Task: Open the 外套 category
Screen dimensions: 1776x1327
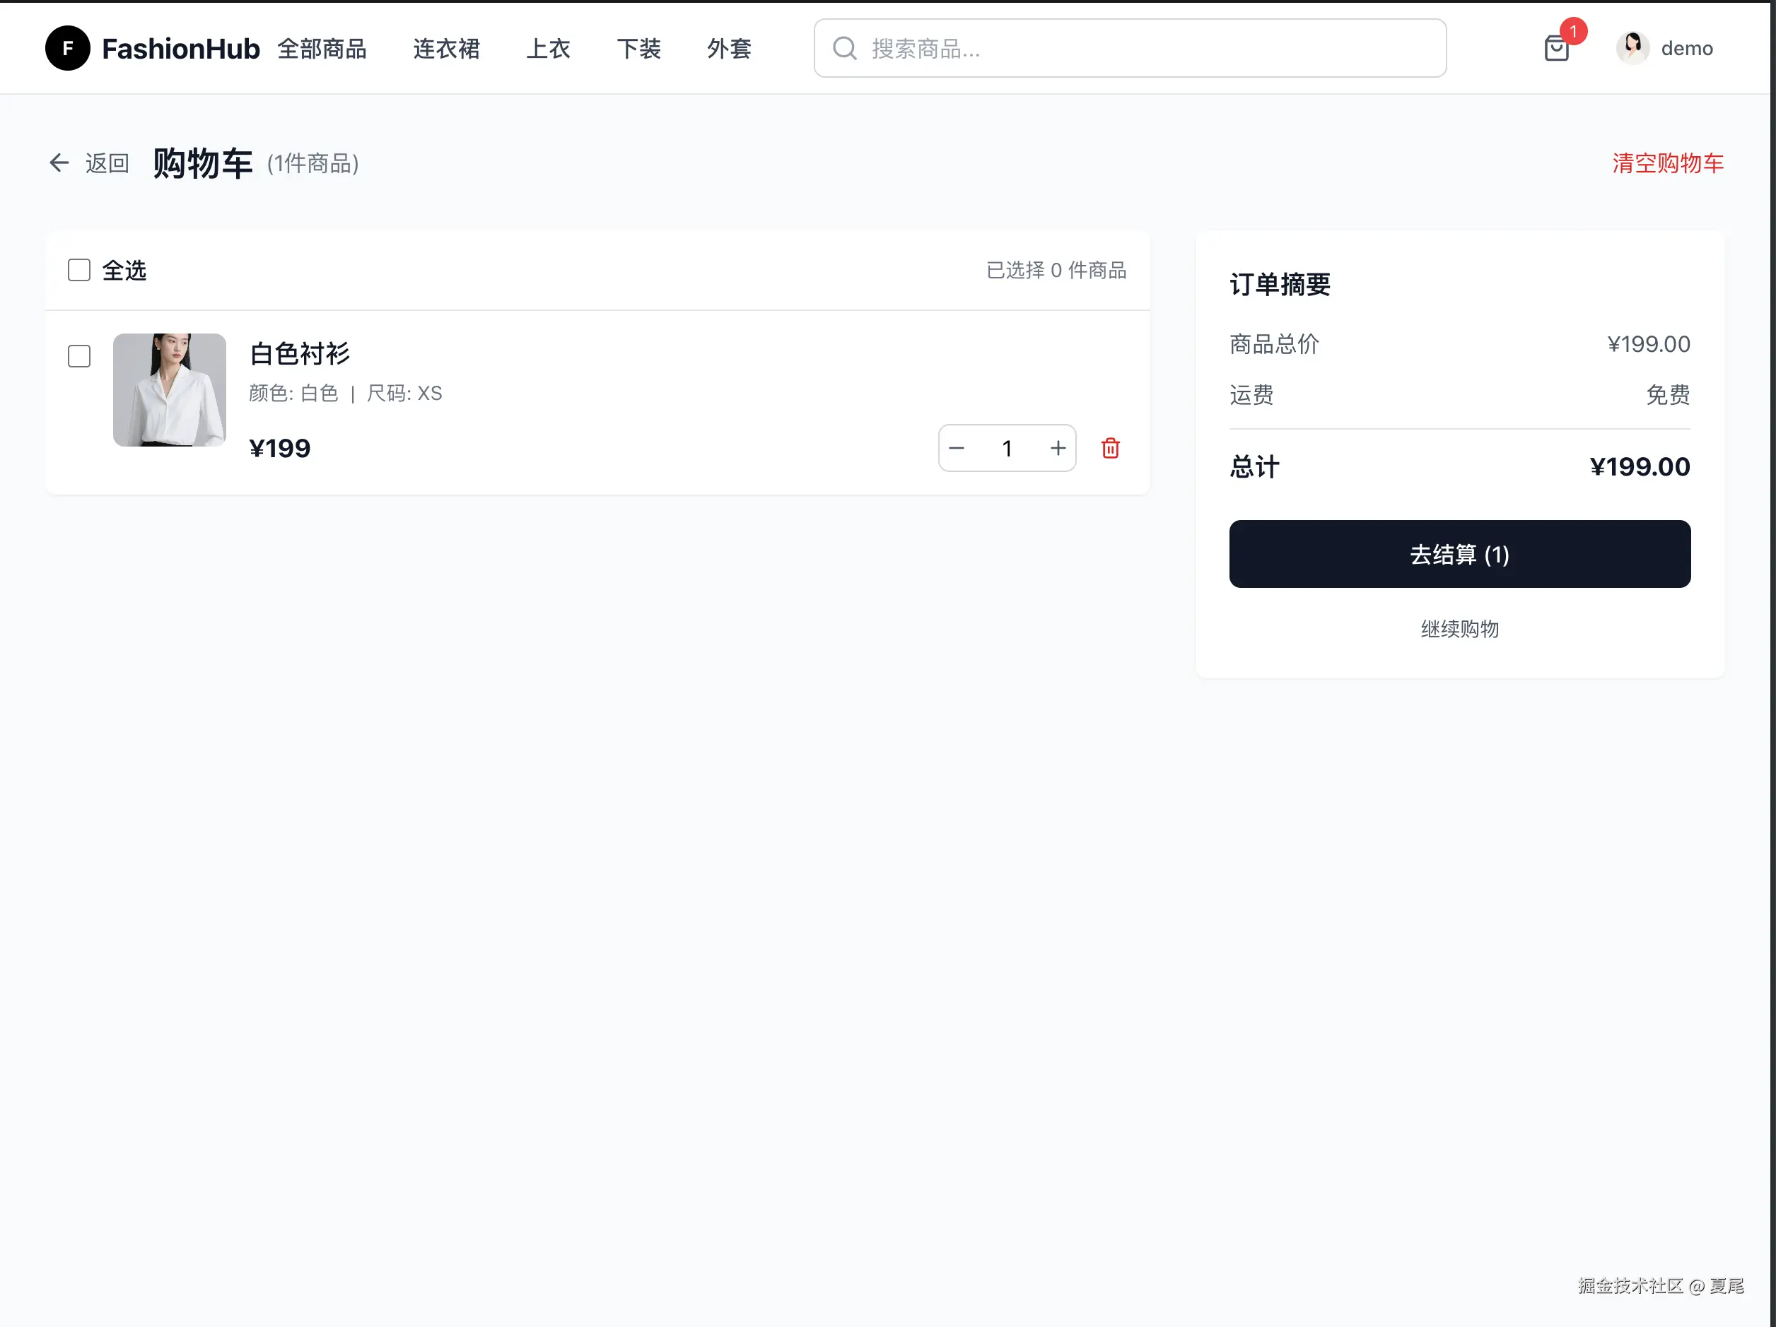Action: 729,49
